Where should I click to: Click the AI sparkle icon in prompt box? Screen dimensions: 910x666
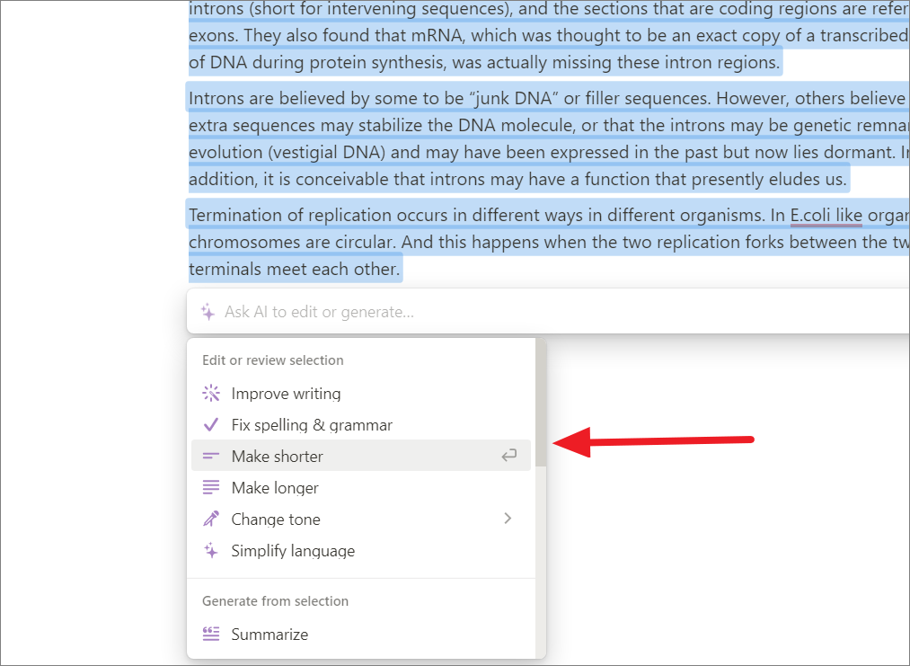pos(208,312)
